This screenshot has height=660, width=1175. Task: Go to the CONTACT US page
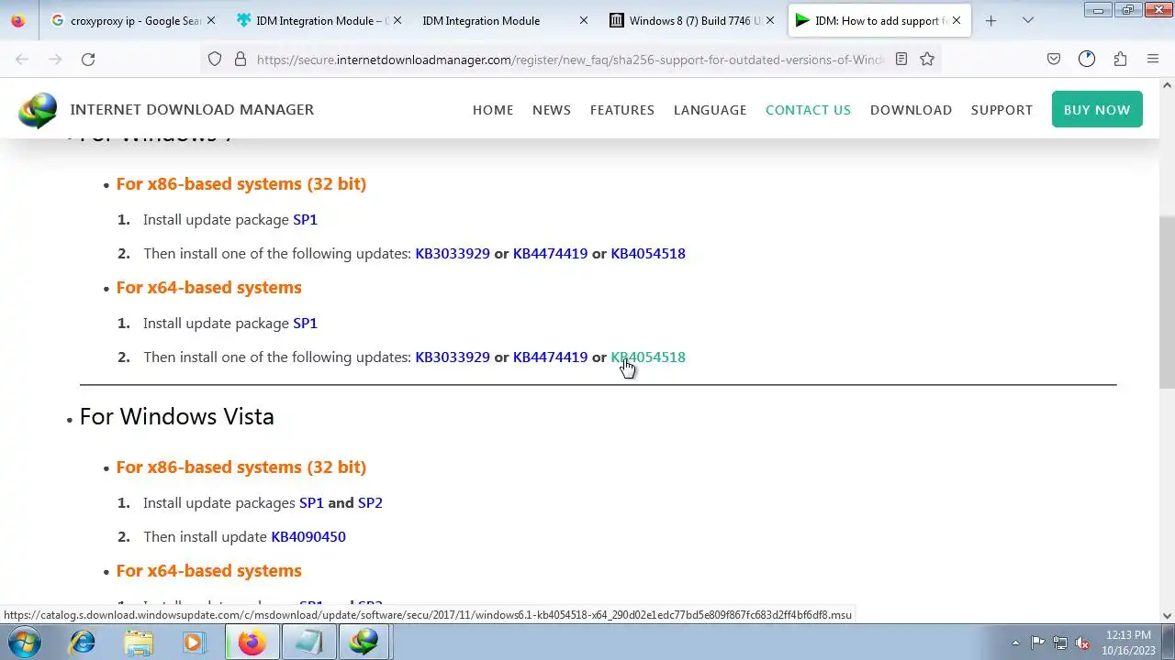809,110
